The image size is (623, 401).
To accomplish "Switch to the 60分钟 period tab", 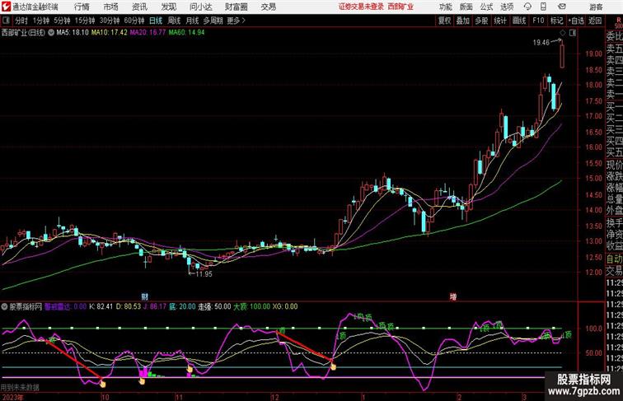I will pyautogui.click(x=134, y=21).
